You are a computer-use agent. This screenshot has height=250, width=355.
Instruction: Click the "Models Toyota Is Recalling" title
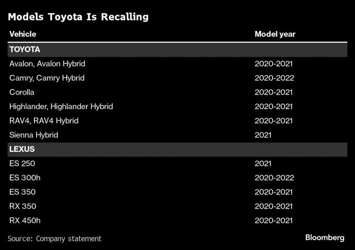click(78, 17)
